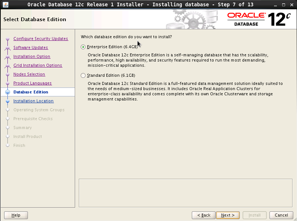The image size is (297, 221).
Task: Open the Help button
Action: tap(16, 215)
